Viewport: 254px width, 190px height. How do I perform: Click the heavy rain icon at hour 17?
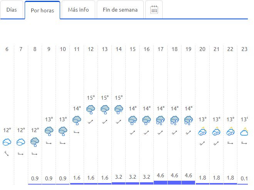pos(160,120)
